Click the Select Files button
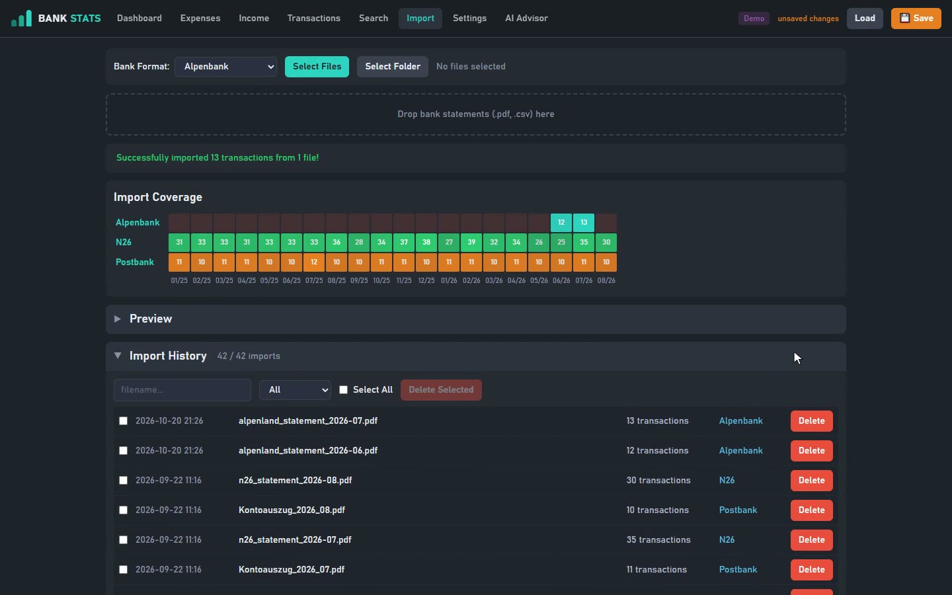The height and width of the screenshot is (595, 952). (x=317, y=67)
